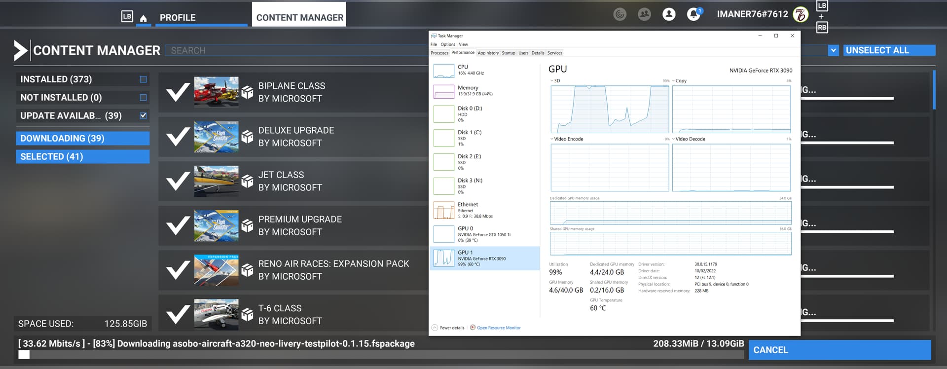This screenshot has width=947, height=369.
Task: Open the Options menu in Task Manager
Action: (x=448, y=44)
